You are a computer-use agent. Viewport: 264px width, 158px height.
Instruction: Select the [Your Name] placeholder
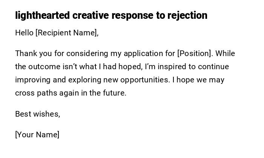click(x=37, y=135)
